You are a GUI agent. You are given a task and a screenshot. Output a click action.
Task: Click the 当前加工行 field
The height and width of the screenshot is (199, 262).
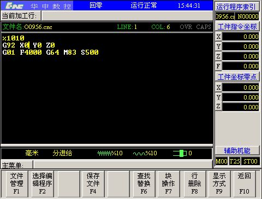pos(127,16)
